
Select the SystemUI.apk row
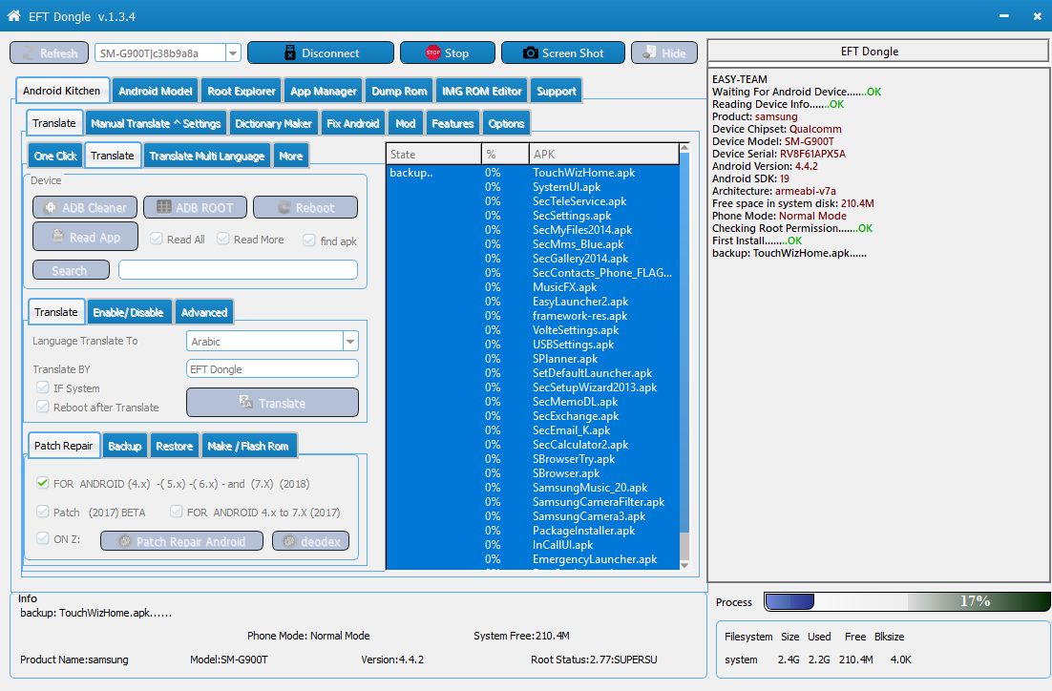(x=533, y=187)
